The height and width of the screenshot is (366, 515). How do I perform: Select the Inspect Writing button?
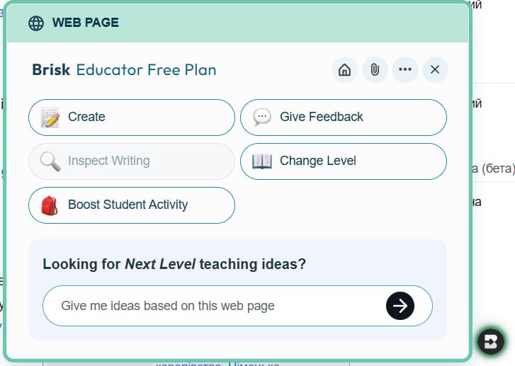click(x=131, y=161)
